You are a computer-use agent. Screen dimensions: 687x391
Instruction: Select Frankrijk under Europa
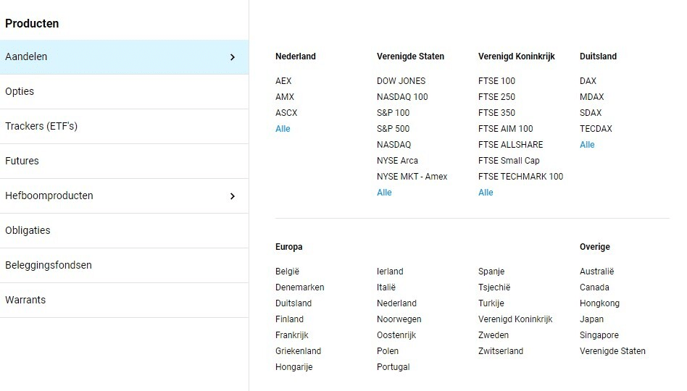292,335
